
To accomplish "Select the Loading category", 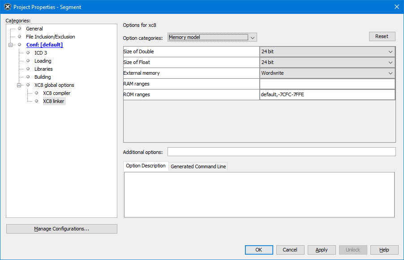I will click(x=43, y=61).
